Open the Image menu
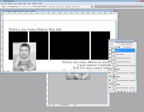 [10, 4]
